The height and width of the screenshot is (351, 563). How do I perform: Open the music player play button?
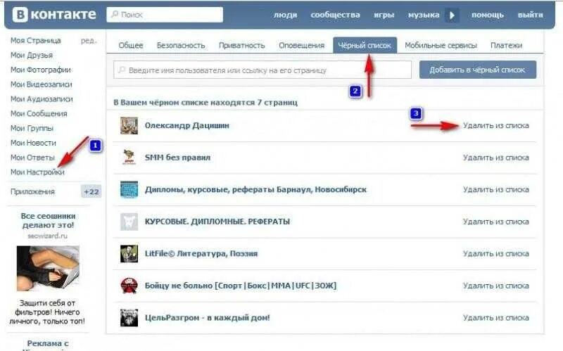[452, 15]
